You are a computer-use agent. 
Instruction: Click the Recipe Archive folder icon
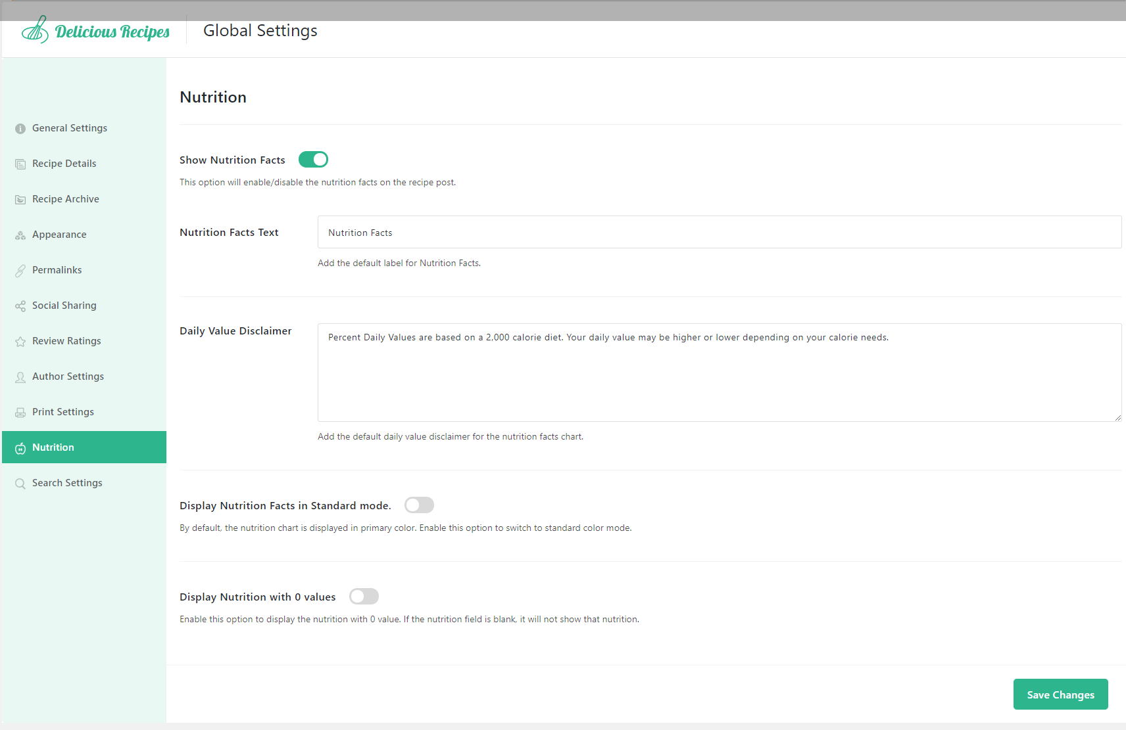click(20, 198)
